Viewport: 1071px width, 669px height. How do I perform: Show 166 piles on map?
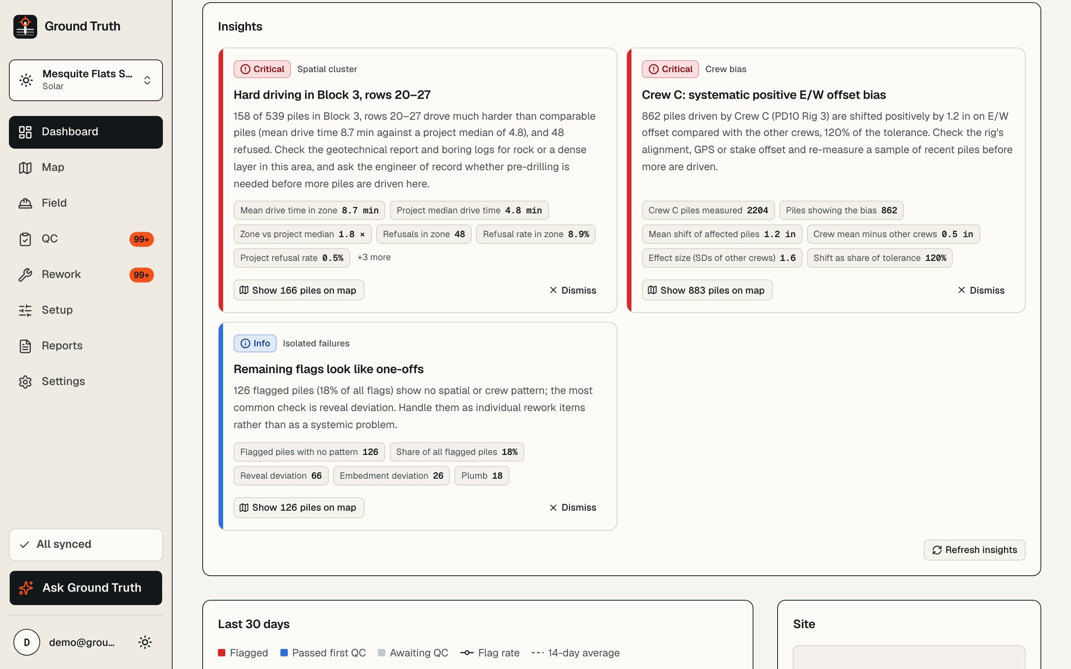click(x=299, y=290)
